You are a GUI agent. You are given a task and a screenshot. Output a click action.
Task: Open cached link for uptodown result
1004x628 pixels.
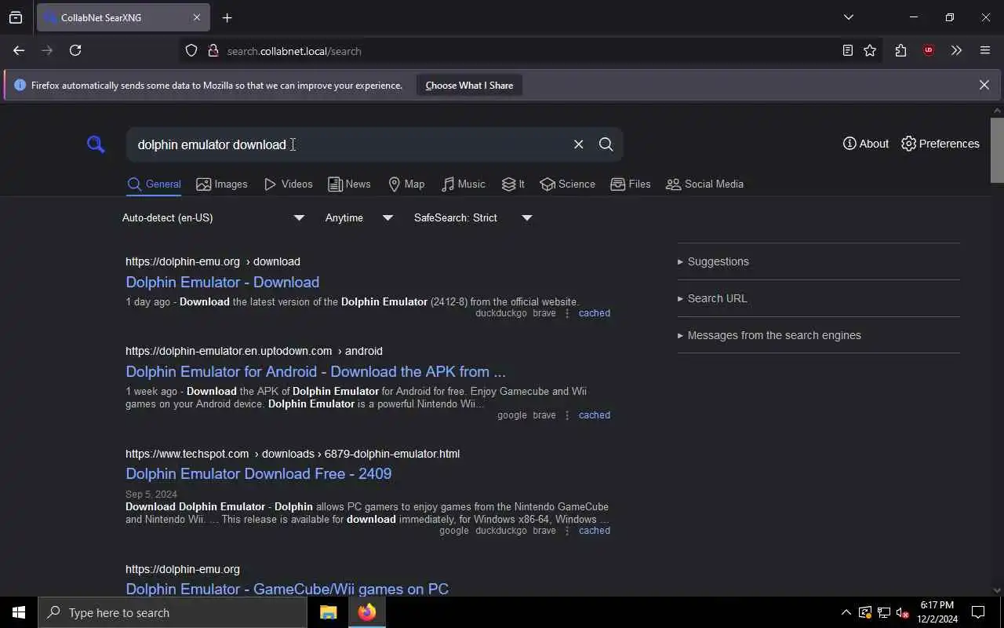[x=595, y=415]
